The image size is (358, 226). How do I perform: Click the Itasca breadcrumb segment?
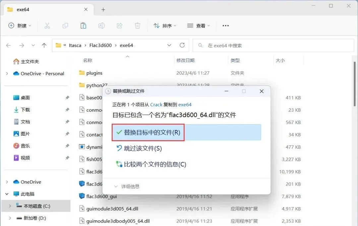click(75, 45)
